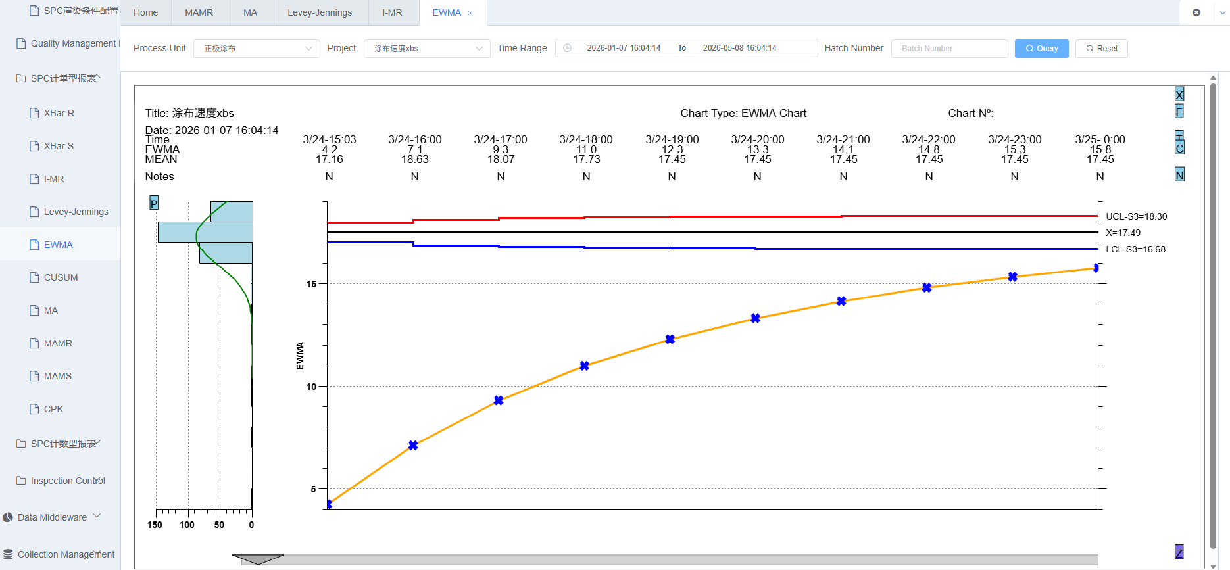Close the EWMA tab
Screen dimensions: 1230x570
(x=470, y=13)
